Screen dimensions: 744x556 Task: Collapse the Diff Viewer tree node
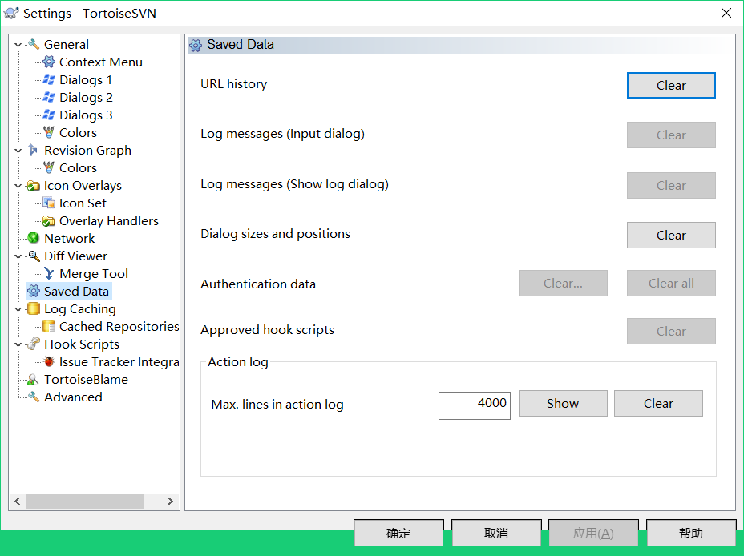click(18, 256)
